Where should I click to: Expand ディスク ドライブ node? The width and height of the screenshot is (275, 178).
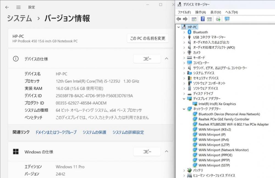point(184,94)
